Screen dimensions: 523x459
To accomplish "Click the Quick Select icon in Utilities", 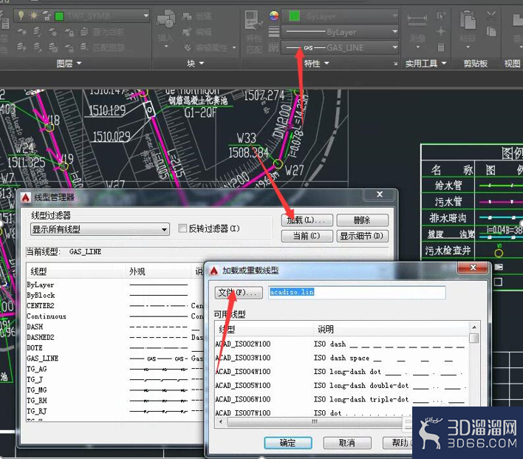I will 440,16.
